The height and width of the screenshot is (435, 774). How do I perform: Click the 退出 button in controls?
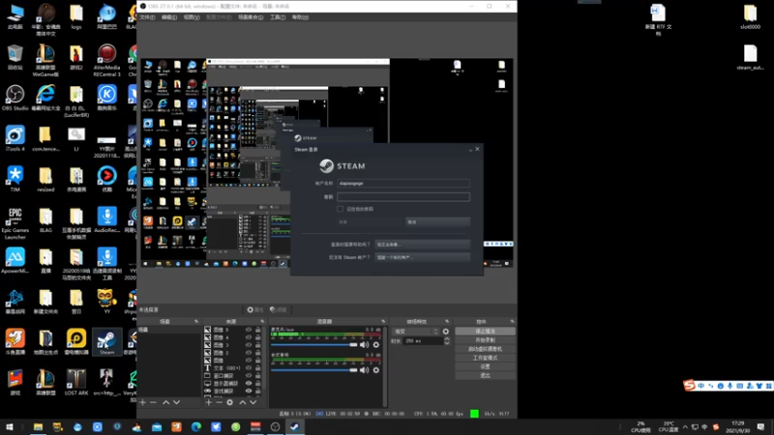(486, 376)
